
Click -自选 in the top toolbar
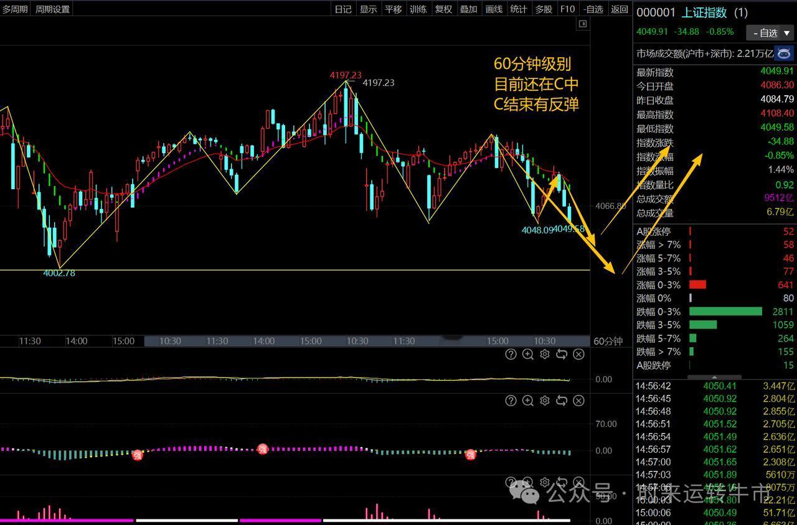(x=593, y=9)
